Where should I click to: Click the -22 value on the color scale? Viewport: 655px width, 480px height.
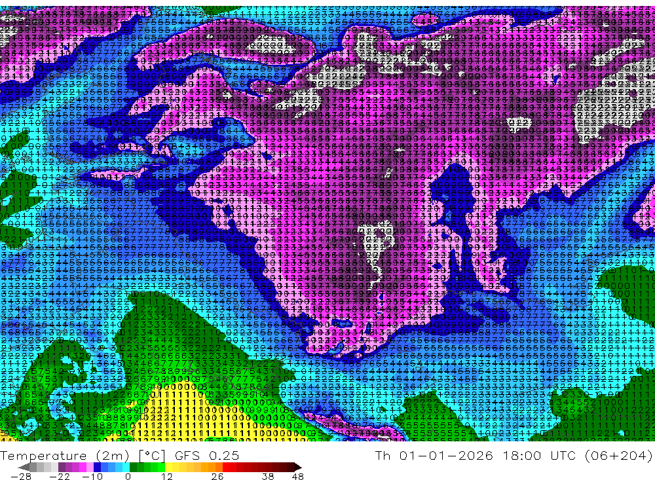(x=60, y=476)
